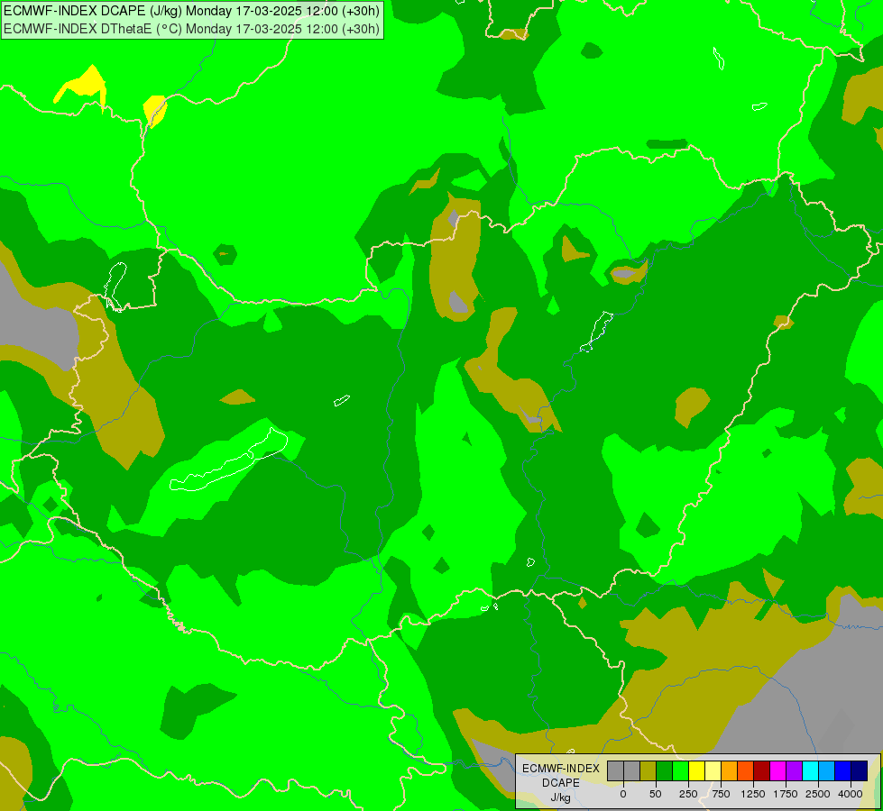Click the red-orange legend swatch
The width and height of the screenshot is (883, 811).
pyautogui.click(x=746, y=770)
